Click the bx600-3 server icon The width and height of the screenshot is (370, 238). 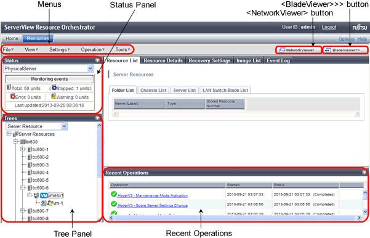coord(30,165)
